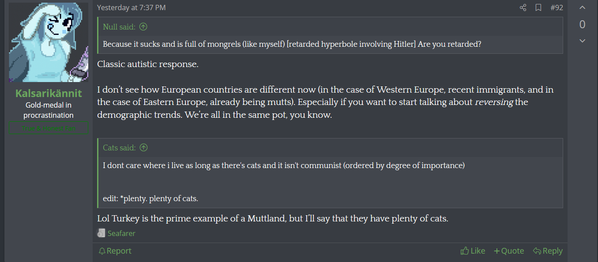Click the circled arrow beside "Null said:"
This screenshot has height=262, width=598.
click(143, 27)
